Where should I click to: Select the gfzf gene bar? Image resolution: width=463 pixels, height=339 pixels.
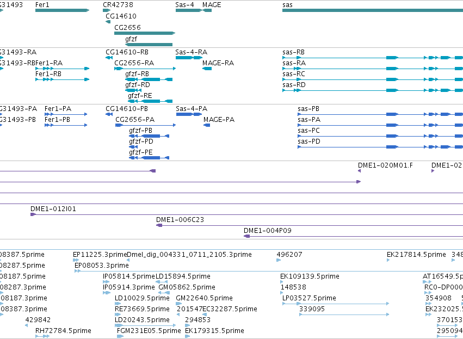(x=149, y=45)
